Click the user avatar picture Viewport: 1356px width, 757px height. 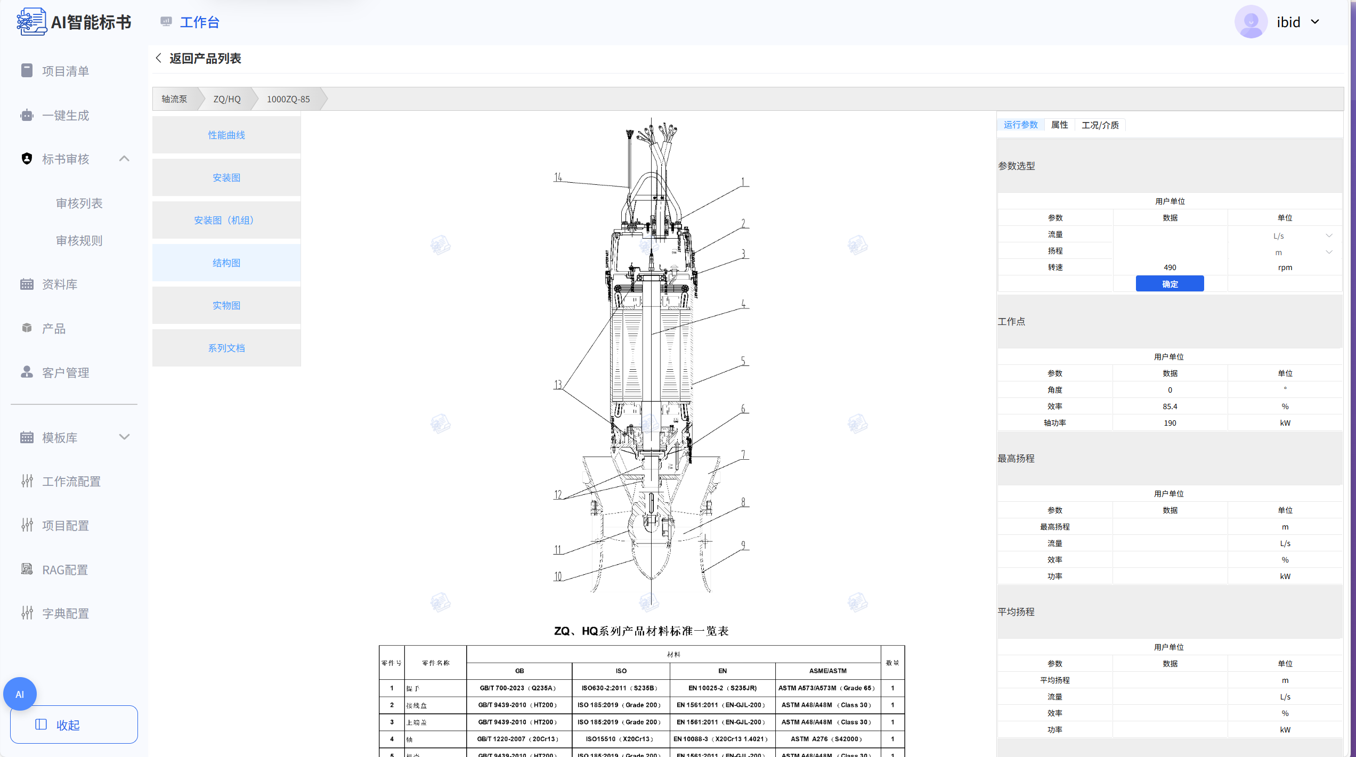pos(1251,22)
